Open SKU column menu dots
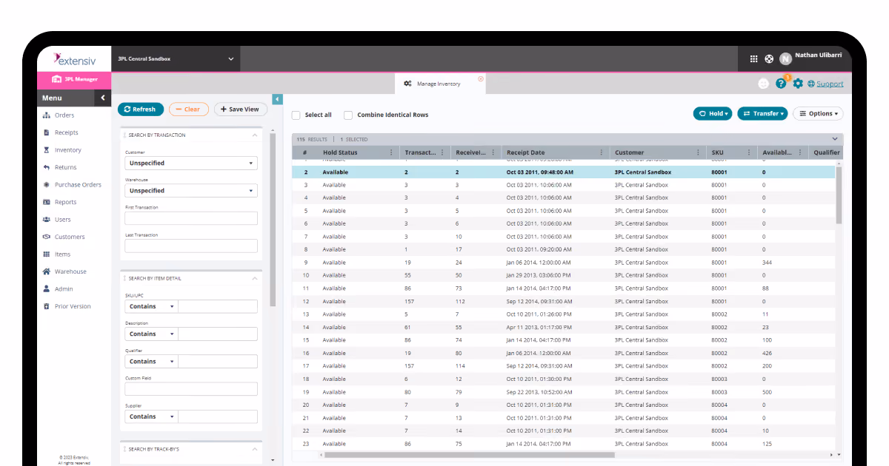 pos(749,152)
